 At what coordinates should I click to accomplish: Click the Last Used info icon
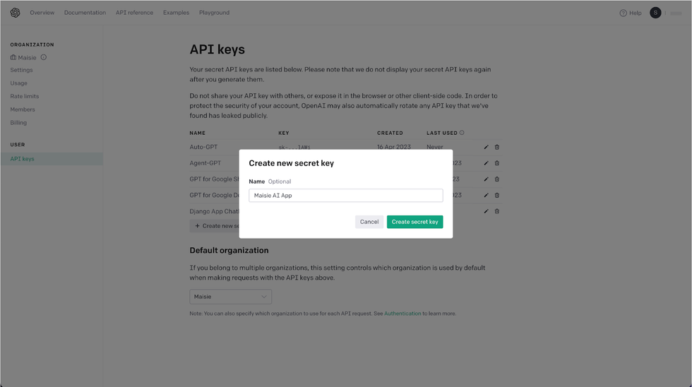pyautogui.click(x=462, y=133)
